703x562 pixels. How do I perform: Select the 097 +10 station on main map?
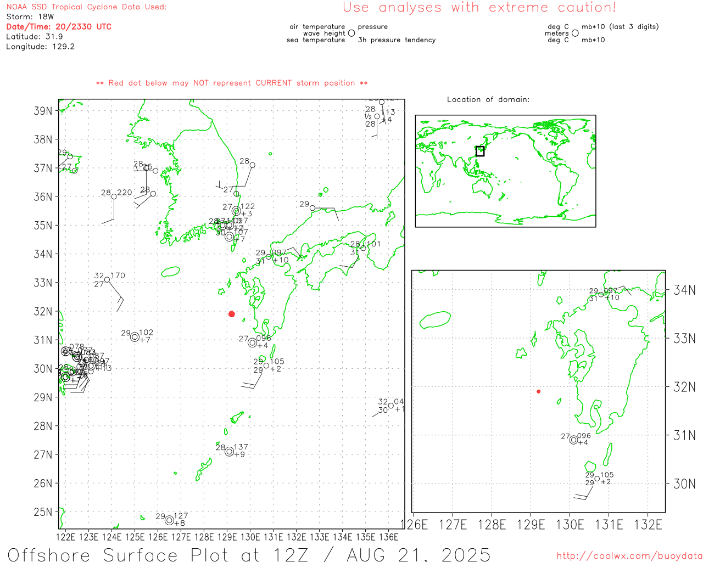point(269,256)
